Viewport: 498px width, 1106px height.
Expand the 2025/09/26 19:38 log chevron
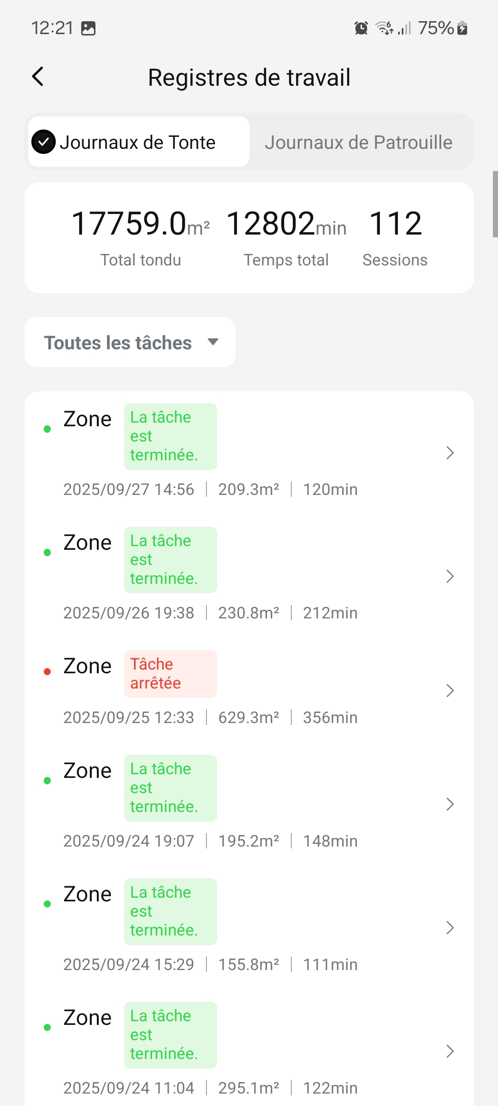[450, 577]
